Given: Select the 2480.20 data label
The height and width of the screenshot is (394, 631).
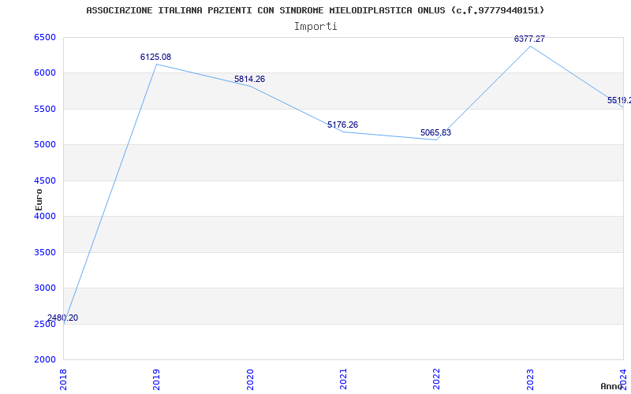Looking at the screenshot, I should click(x=63, y=318).
